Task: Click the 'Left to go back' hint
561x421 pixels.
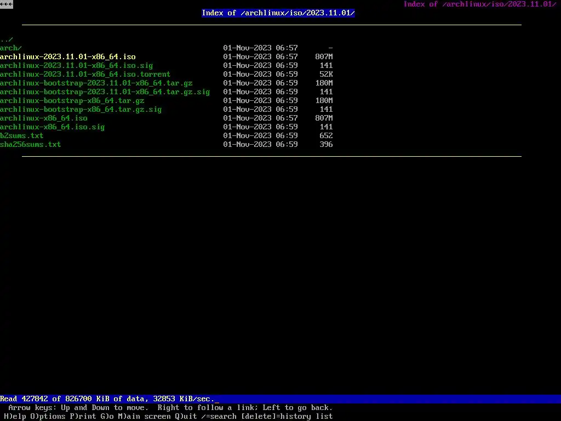Action: [x=297, y=408]
